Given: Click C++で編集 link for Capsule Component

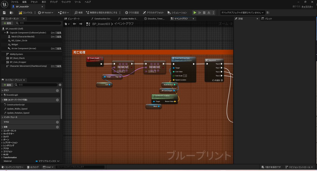Looking at the screenshot, I should [x=56, y=33].
